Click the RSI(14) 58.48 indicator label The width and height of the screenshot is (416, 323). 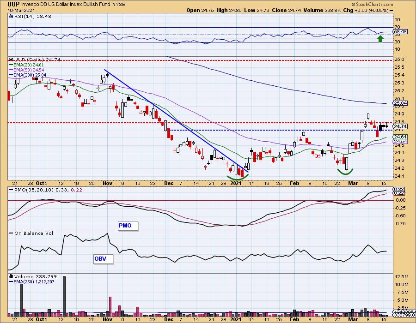click(x=33, y=17)
